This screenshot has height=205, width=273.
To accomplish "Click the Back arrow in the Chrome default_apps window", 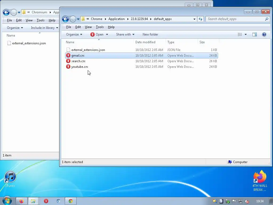I will [66, 19].
